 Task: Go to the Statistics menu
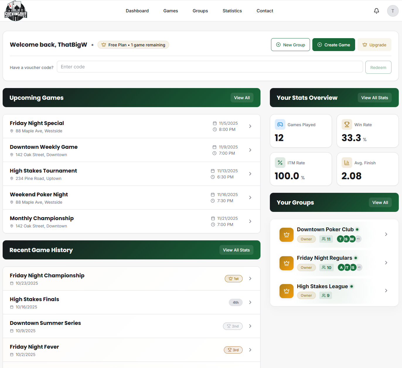[232, 11]
